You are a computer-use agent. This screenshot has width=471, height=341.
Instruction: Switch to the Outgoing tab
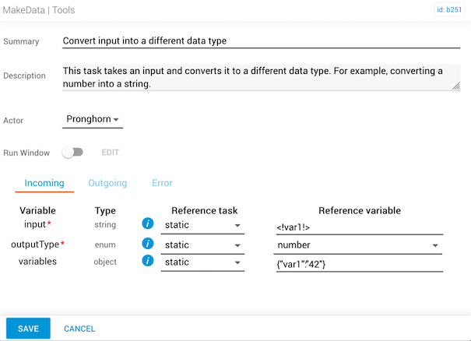click(x=107, y=183)
